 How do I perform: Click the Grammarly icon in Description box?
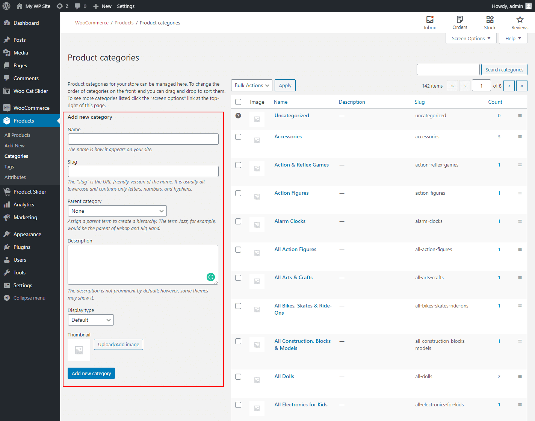(x=211, y=277)
